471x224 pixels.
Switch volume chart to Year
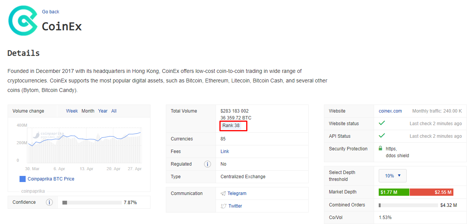[103, 111]
